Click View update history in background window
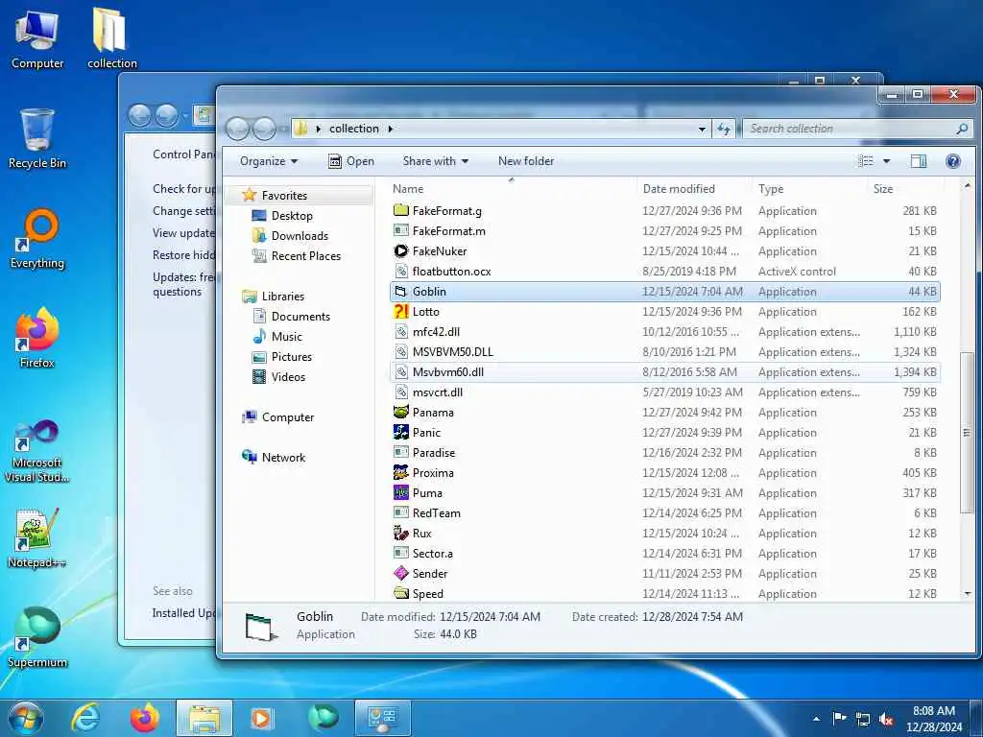 [183, 233]
